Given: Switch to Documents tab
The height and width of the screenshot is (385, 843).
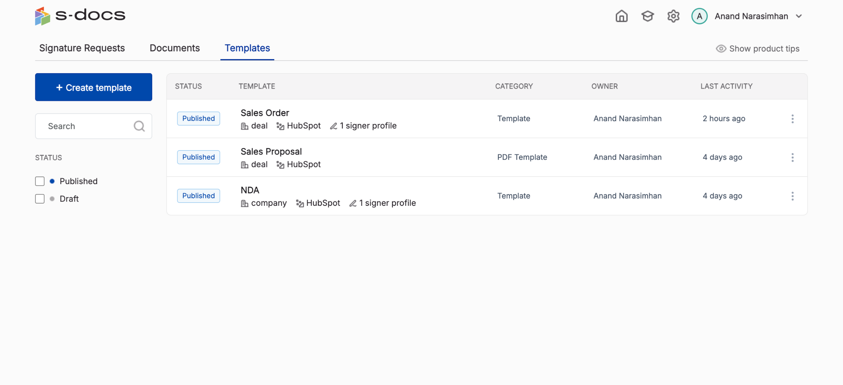Looking at the screenshot, I should tap(175, 48).
